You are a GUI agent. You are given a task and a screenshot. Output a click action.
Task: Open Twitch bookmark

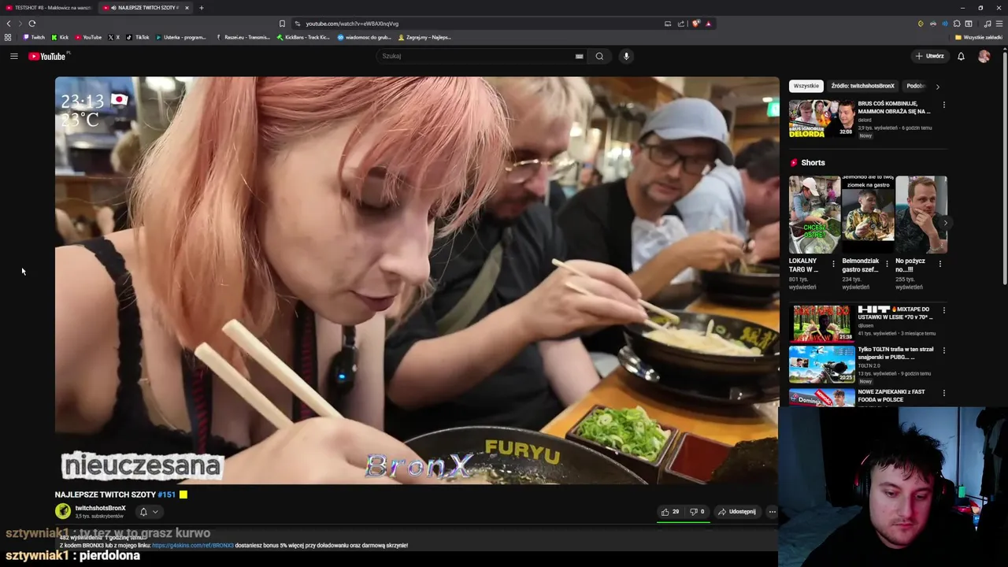click(x=34, y=37)
